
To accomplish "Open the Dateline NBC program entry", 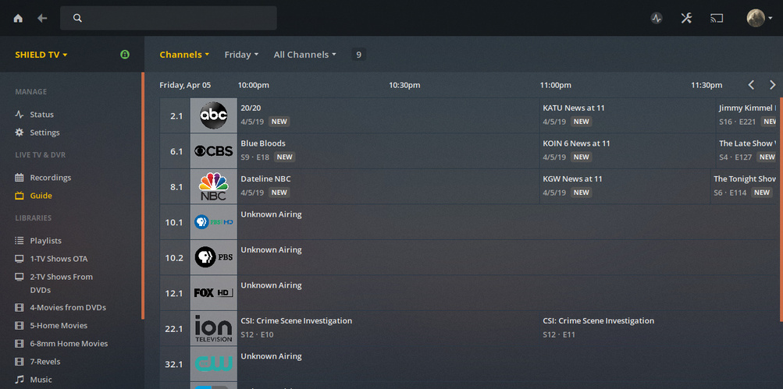I will coord(389,186).
